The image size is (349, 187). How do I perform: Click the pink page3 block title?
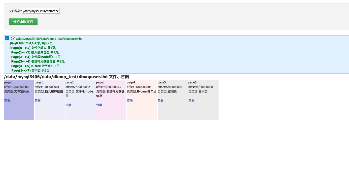pyautogui.click(x=101, y=82)
